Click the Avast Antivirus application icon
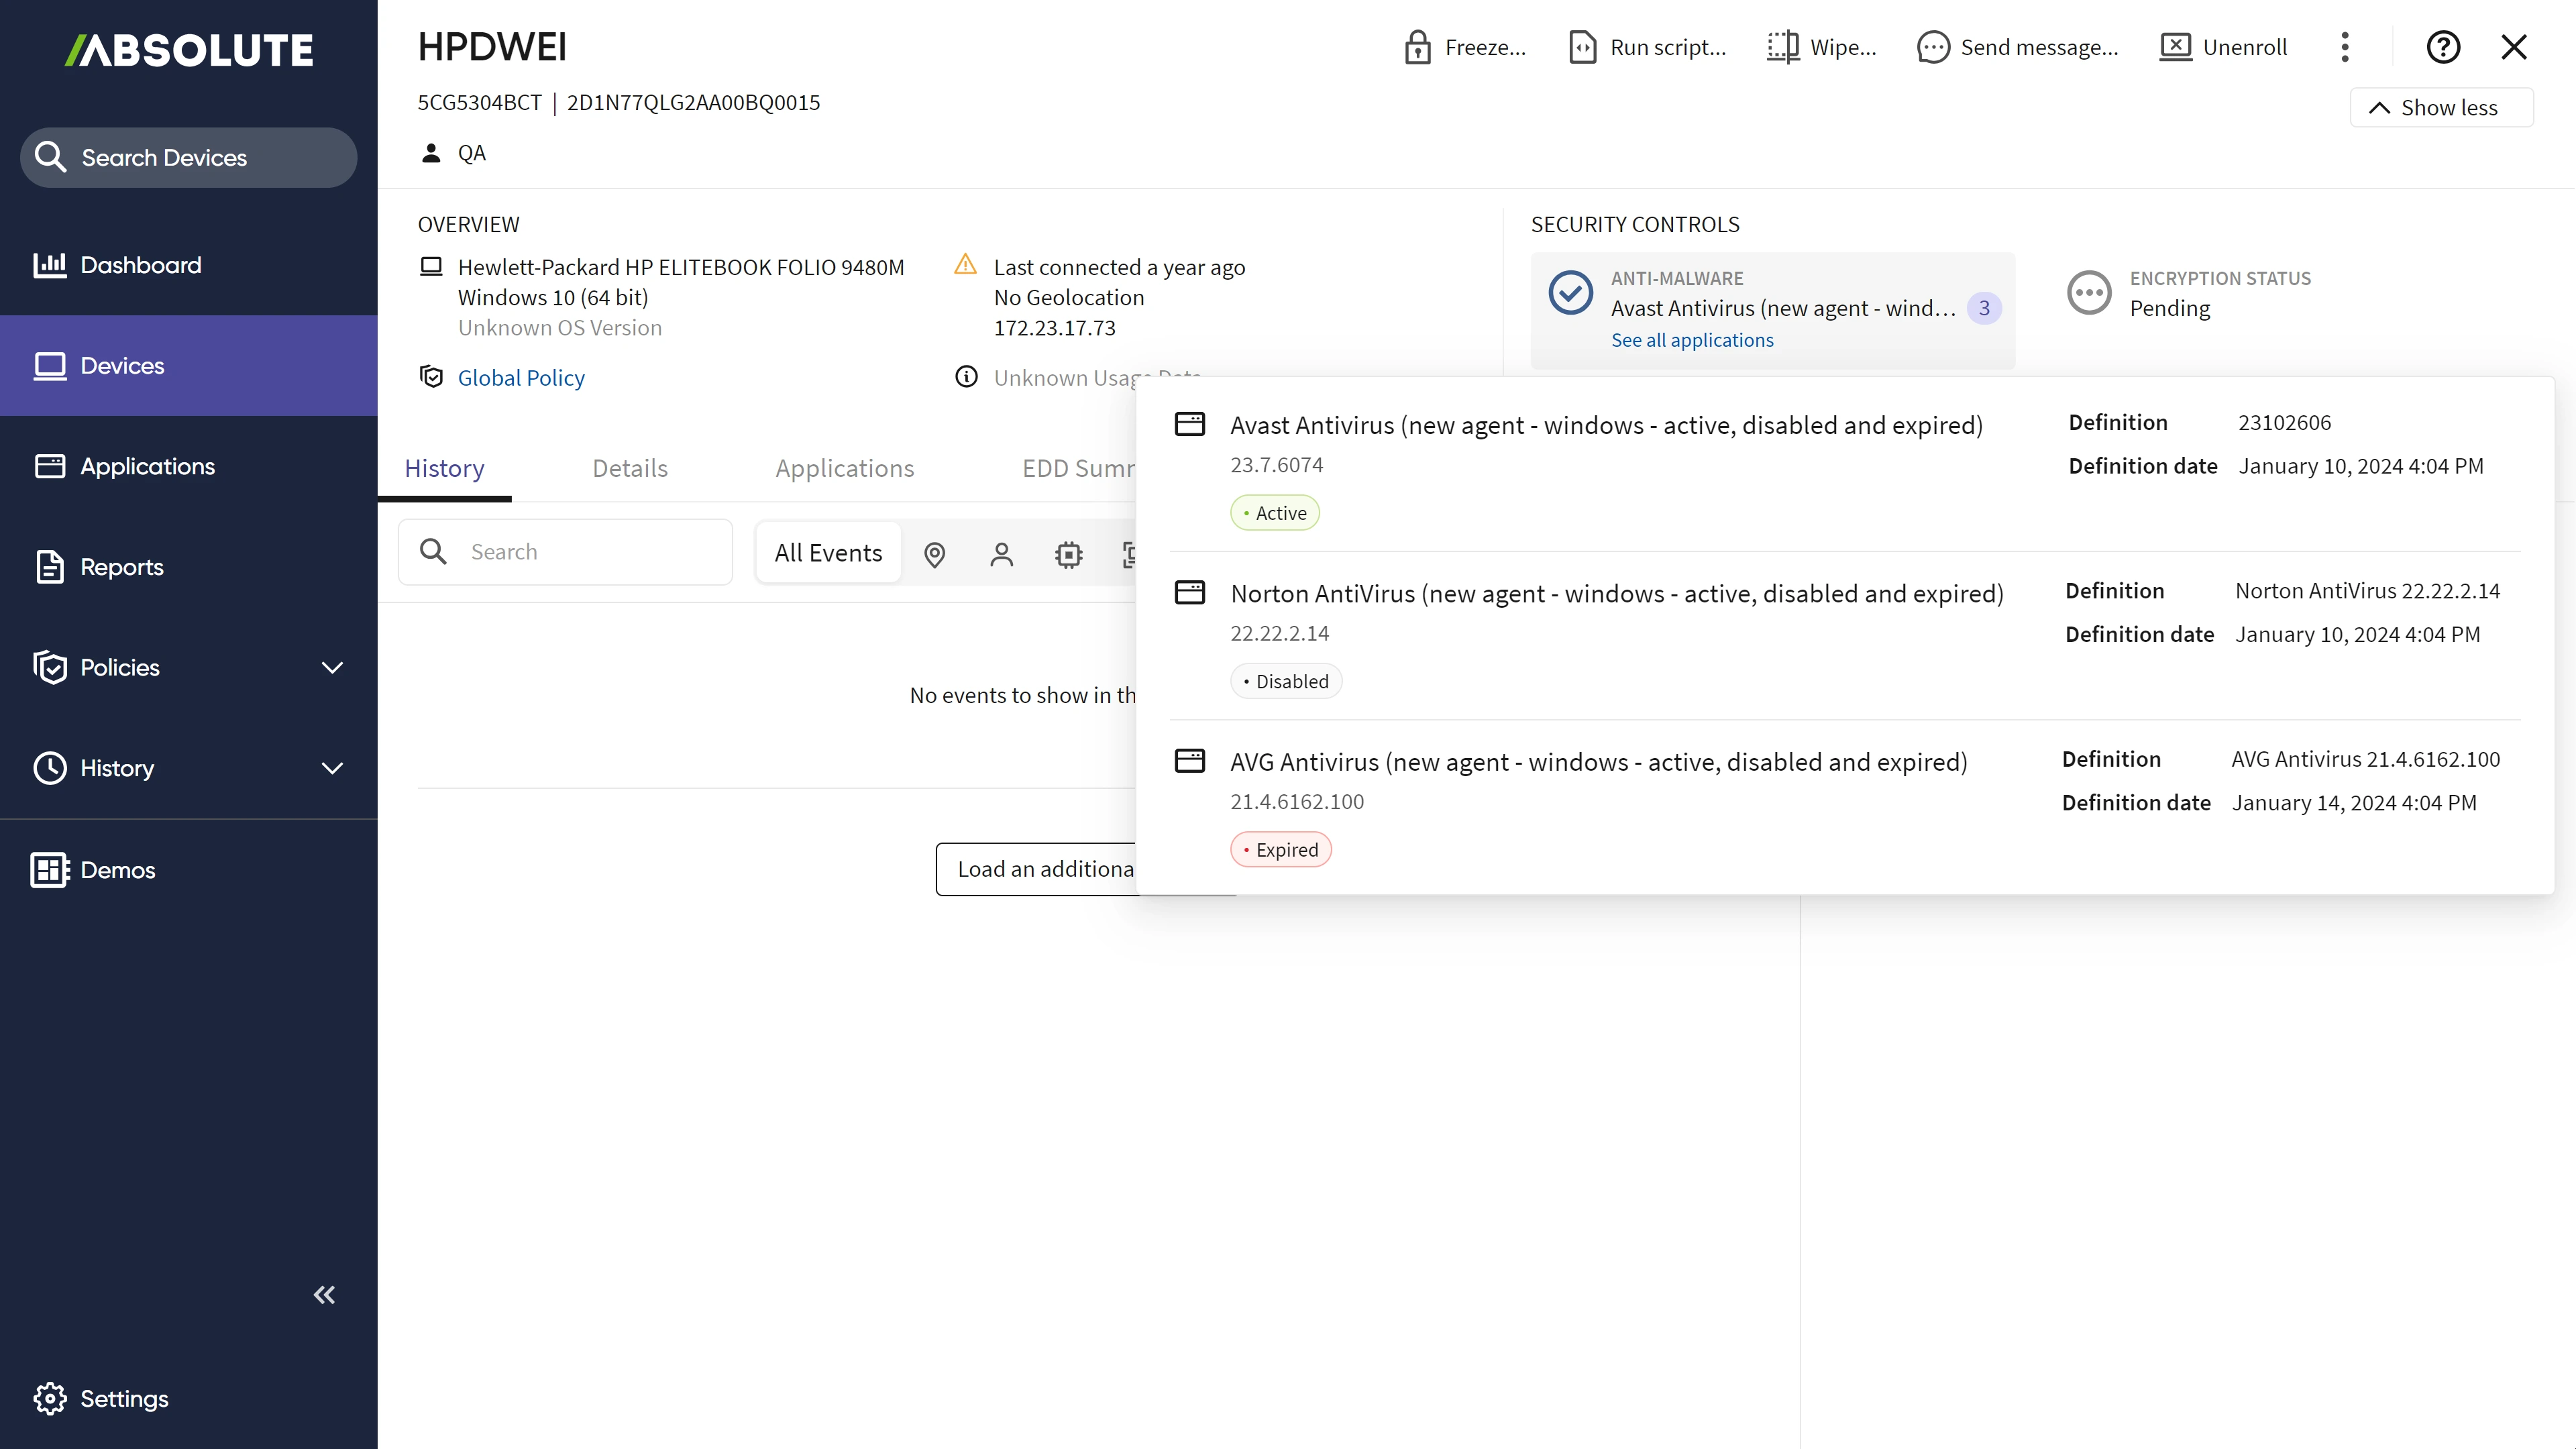The image size is (2576, 1449). [x=1190, y=424]
